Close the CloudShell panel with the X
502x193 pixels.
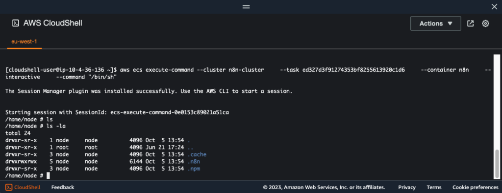click(494, 7)
